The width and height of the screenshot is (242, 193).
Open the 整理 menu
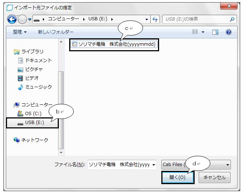click(20, 32)
